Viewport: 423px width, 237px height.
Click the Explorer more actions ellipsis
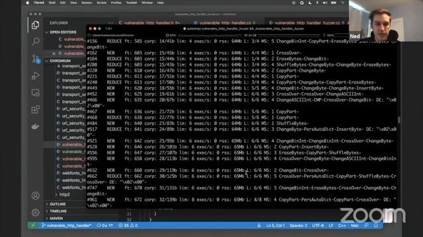tap(110, 23)
